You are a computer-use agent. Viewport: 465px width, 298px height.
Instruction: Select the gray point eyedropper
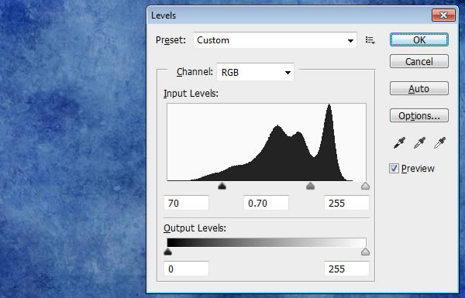[419, 142]
